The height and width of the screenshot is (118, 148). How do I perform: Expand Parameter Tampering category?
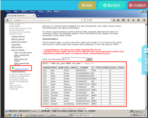point(19,80)
